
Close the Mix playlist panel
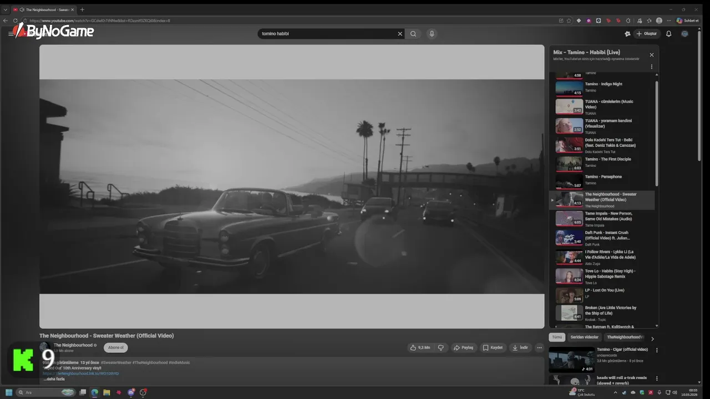click(x=652, y=55)
